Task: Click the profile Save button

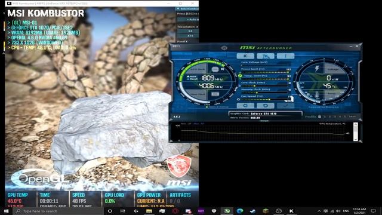Action: click(x=352, y=117)
